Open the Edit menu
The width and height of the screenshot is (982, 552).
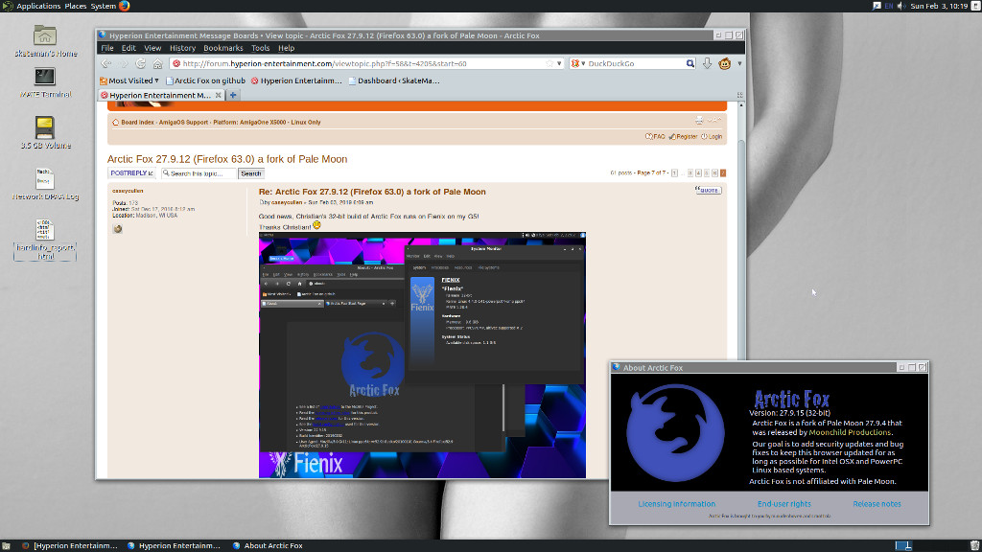(129, 48)
